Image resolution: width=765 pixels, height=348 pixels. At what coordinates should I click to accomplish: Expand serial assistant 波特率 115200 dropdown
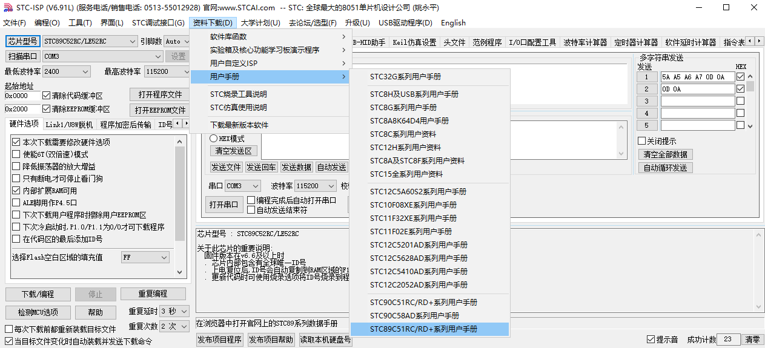pyautogui.click(x=331, y=186)
